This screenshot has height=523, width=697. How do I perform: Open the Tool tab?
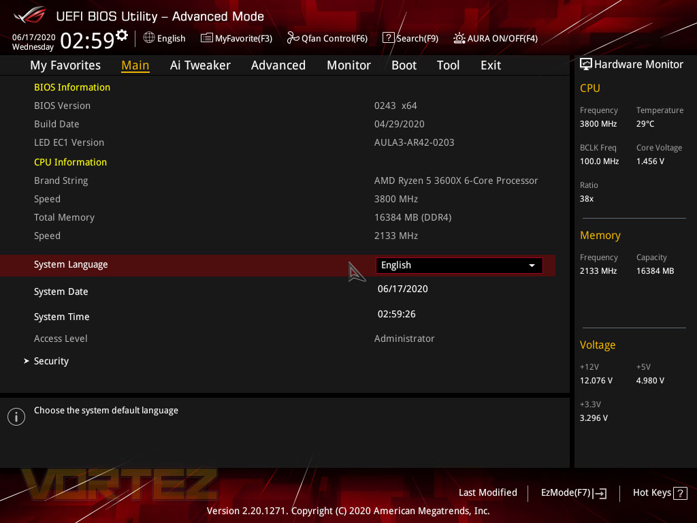448,65
